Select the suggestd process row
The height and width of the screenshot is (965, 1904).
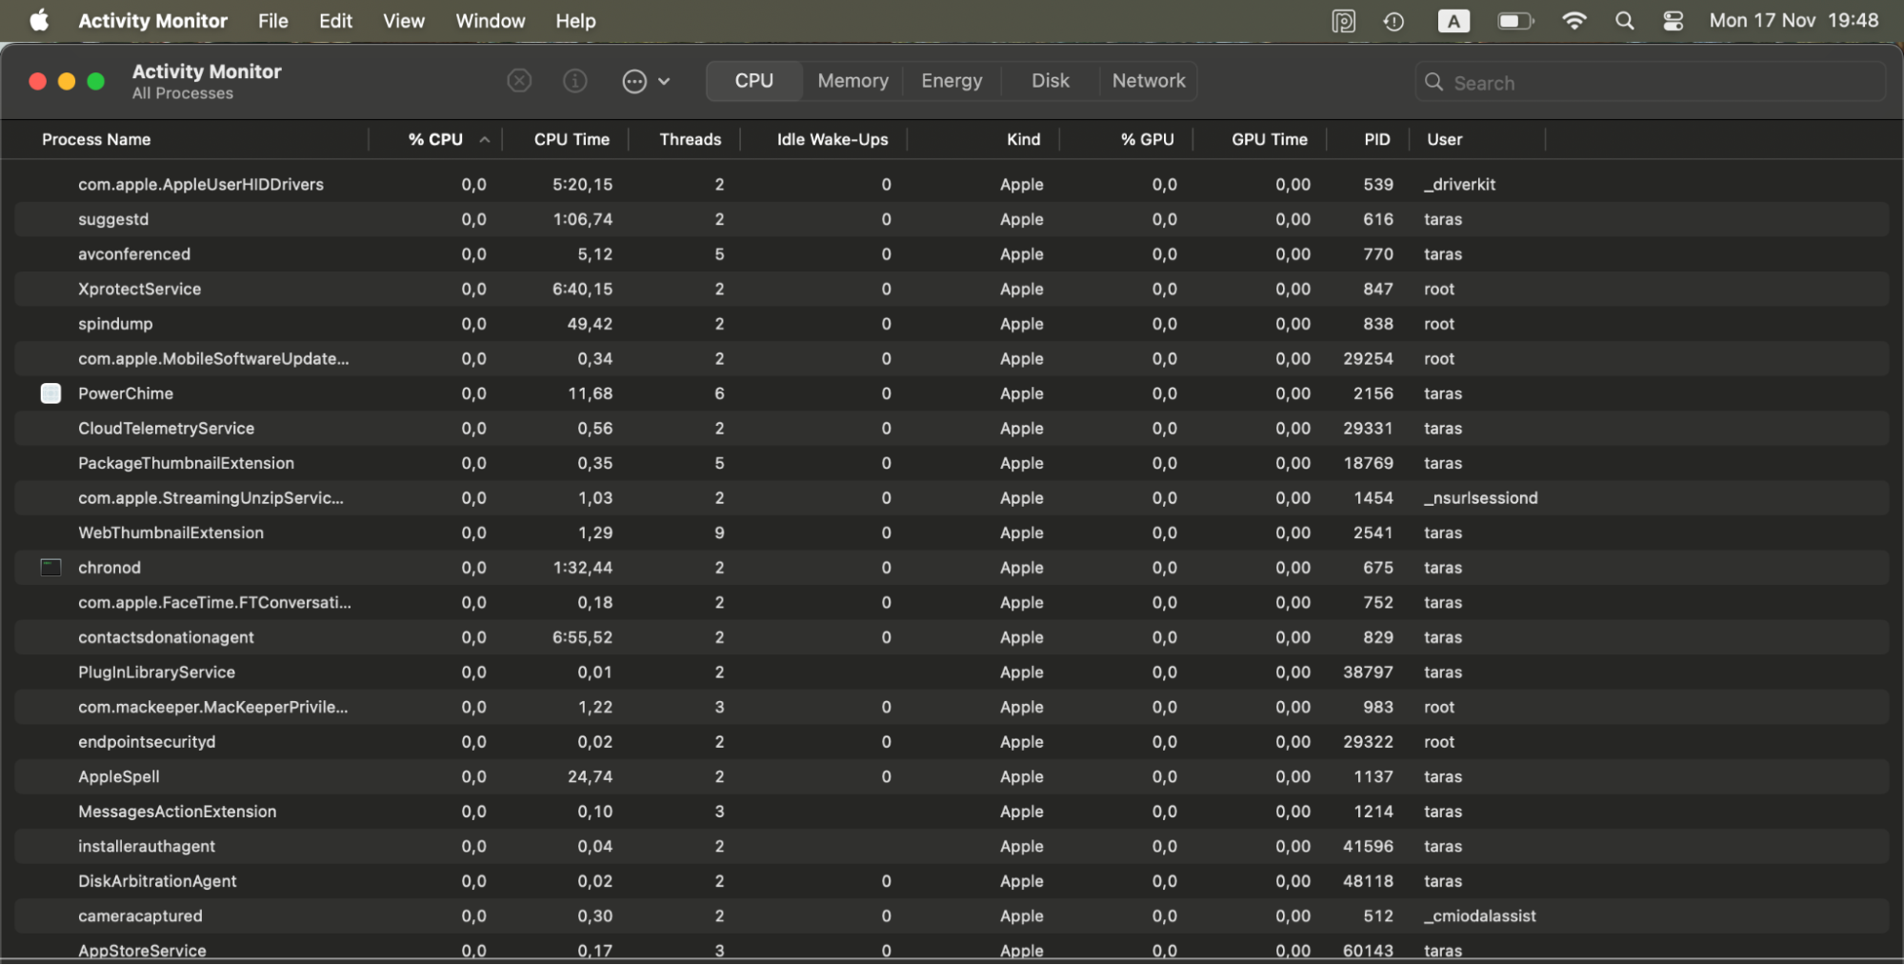[286, 219]
